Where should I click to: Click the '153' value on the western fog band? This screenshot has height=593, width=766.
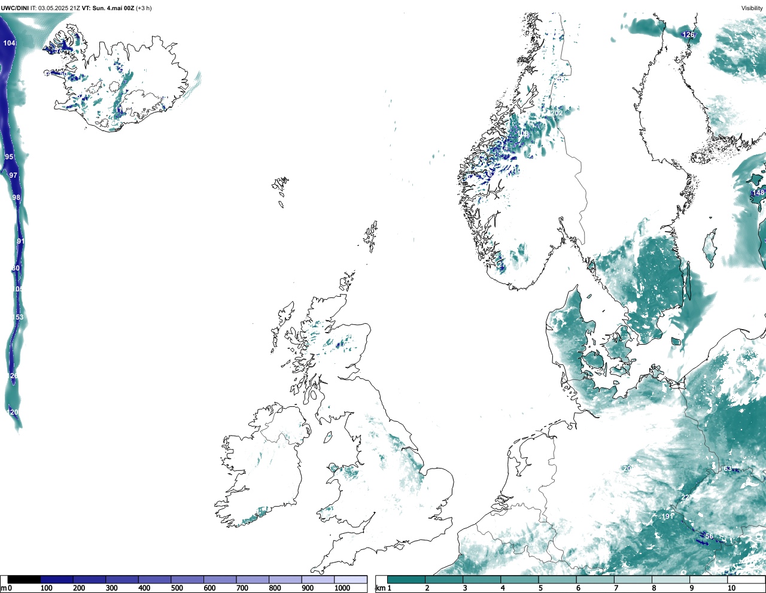tap(18, 317)
